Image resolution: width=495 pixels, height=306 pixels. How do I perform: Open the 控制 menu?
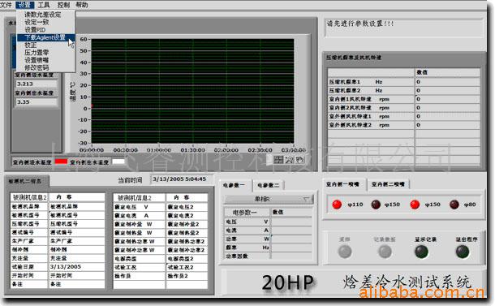click(x=62, y=5)
